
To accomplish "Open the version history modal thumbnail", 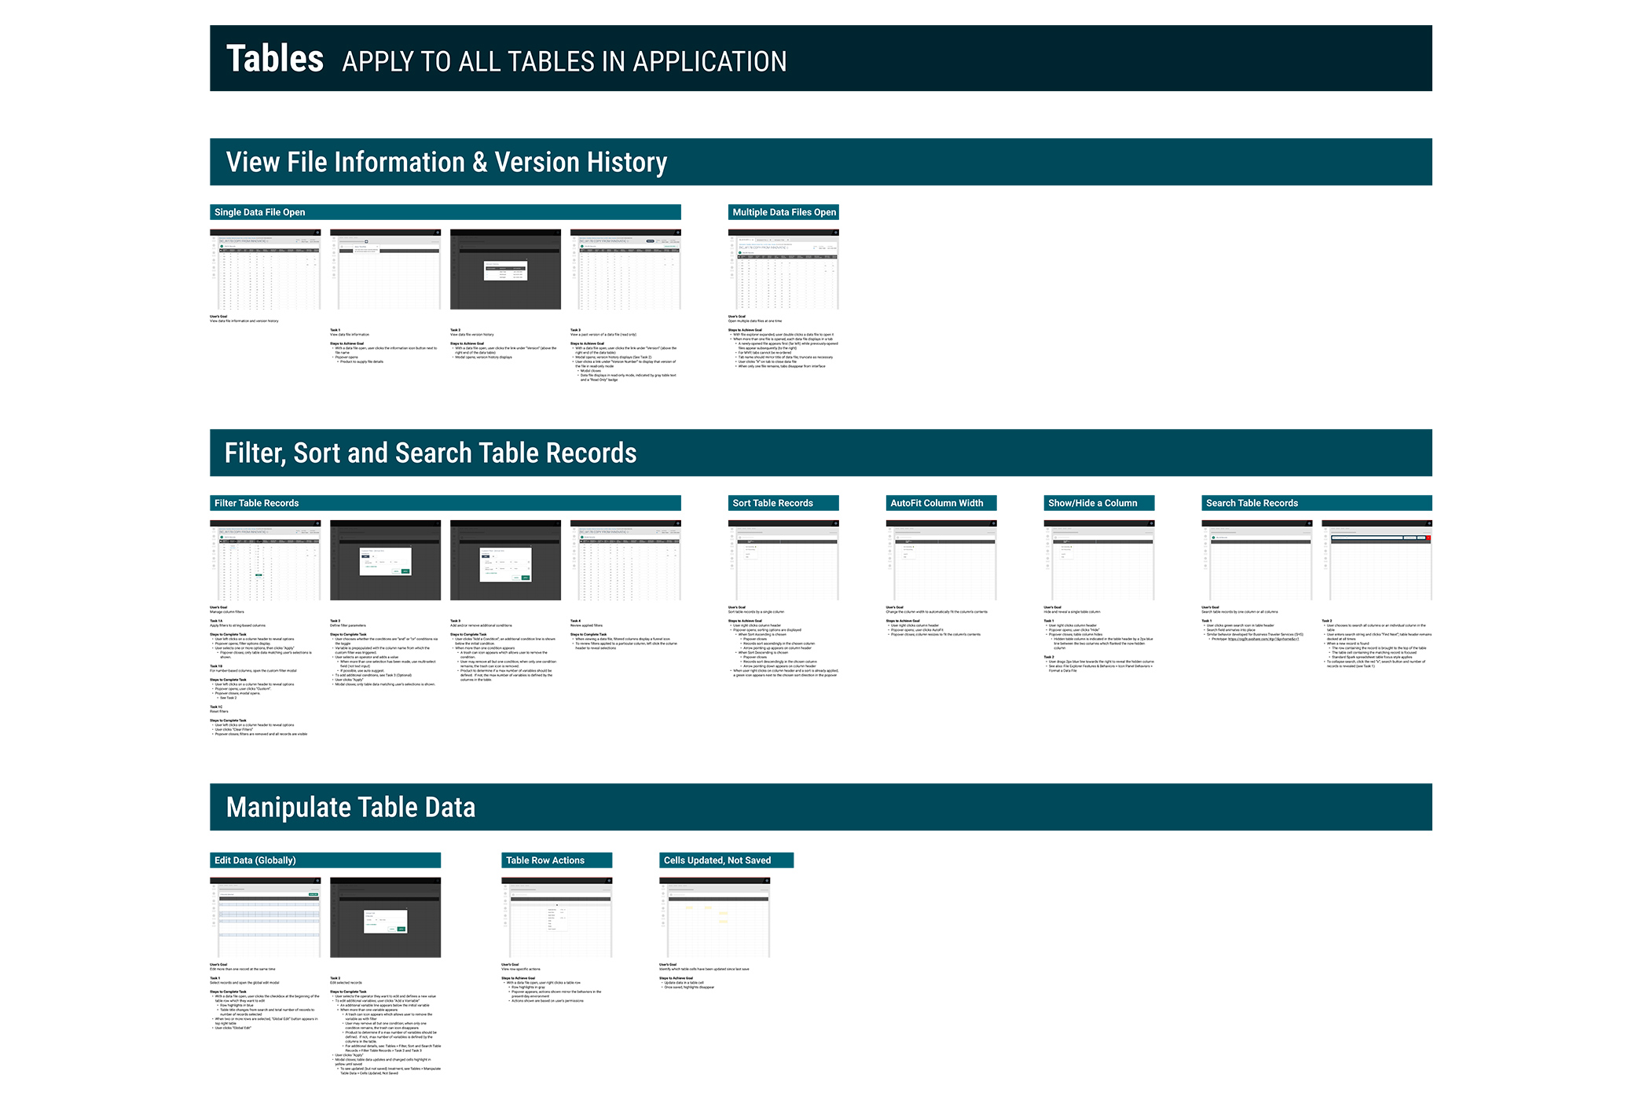I will [x=505, y=269].
